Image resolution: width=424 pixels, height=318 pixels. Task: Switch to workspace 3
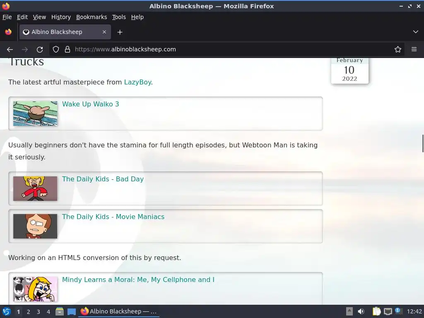tap(39, 312)
